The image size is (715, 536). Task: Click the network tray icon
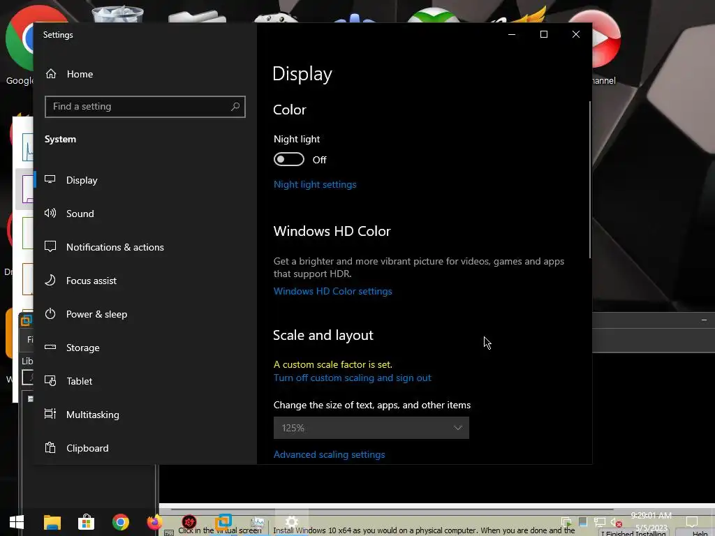(x=600, y=523)
